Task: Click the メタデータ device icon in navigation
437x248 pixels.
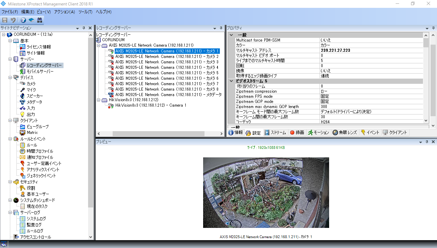Action: 23,102
